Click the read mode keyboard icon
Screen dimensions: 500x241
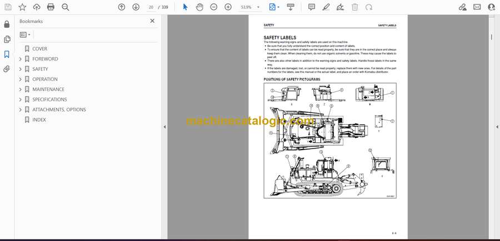[x=291, y=7]
